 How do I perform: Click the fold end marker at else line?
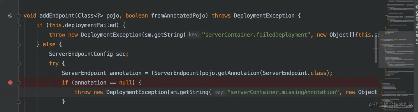19,44
